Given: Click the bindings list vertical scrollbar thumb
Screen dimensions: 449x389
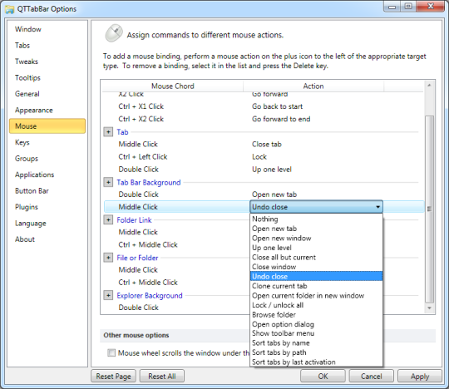Looking at the screenshot, I should coord(429,209).
